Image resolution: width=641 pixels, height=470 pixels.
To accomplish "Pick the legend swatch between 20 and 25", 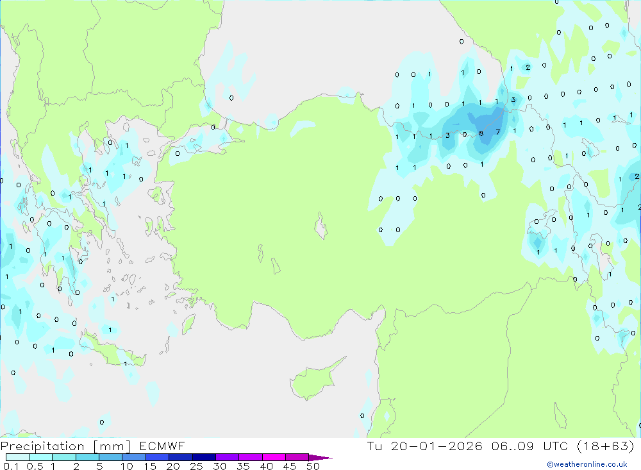I will (180, 457).
